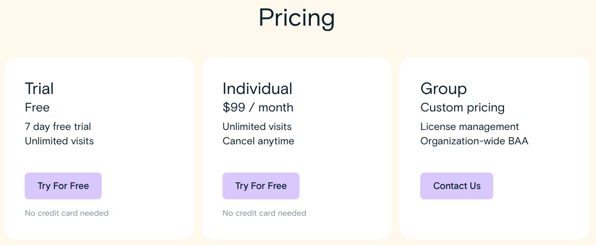
Task: Click the Custom pricing text
Action: 462,107
